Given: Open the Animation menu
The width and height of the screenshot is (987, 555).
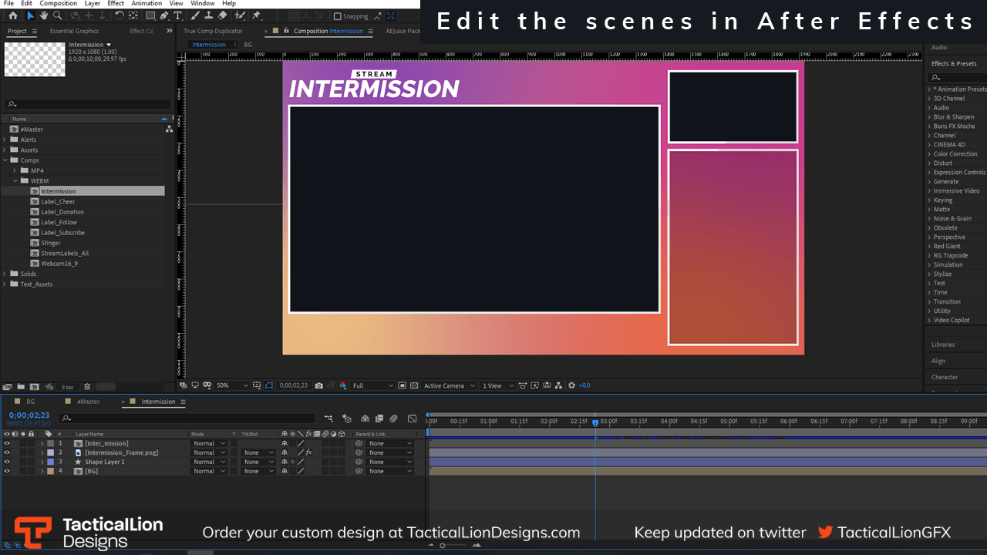Looking at the screenshot, I should (x=147, y=4).
